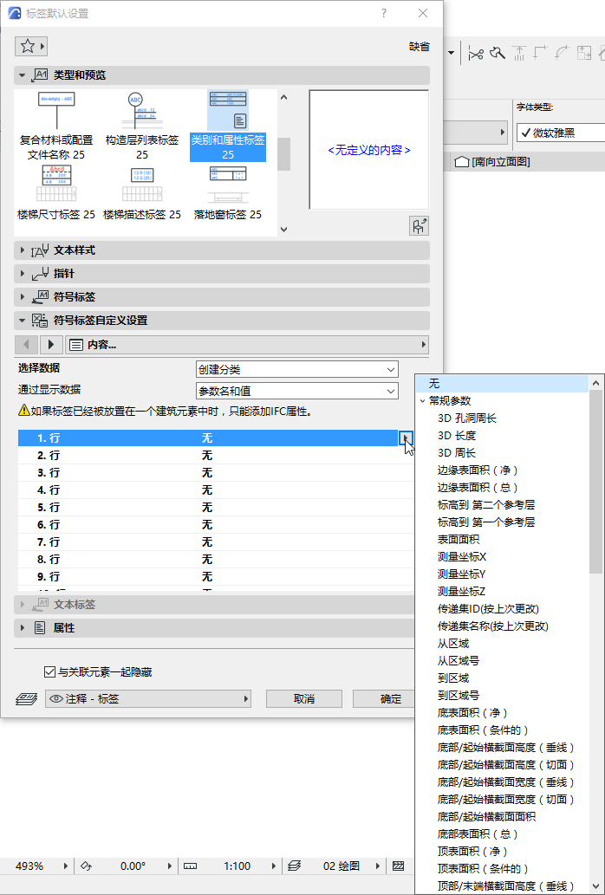Viewport: 605px width, 895px height.
Task: Select the split scissors tool in toolbar
Action: 476,53
